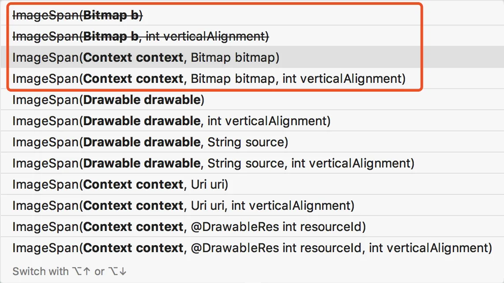Pick the @DrawableRes resourceId with verticalAlignment overload
The width and height of the screenshot is (504, 283).
pos(252,248)
